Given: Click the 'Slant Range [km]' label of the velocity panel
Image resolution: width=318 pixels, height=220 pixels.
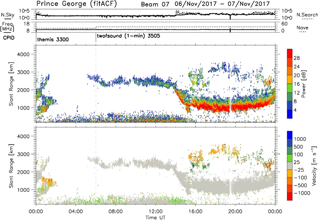Looking at the screenshot, I should [12, 166].
